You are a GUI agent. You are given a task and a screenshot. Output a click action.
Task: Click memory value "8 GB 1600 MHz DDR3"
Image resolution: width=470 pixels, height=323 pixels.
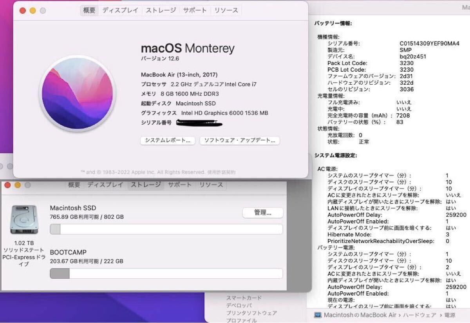tap(190, 94)
